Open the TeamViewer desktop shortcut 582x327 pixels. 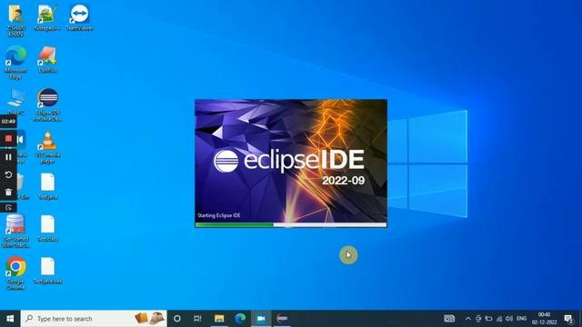pyautogui.click(x=79, y=18)
